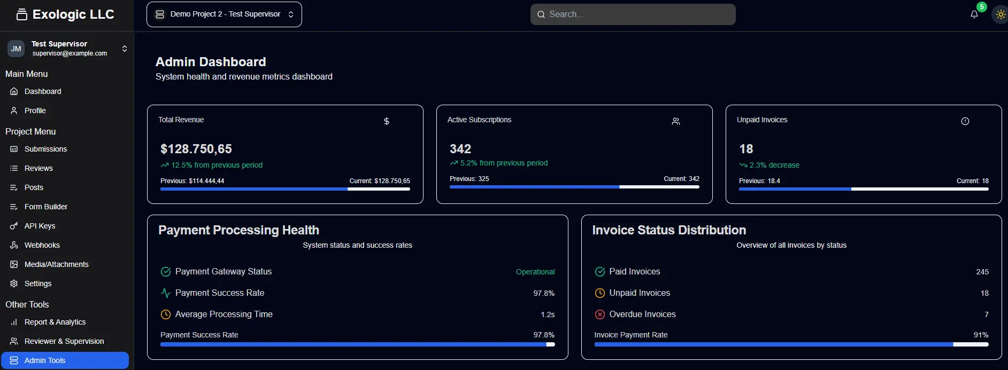Click the Exologic LLC logo icon
Viewport: 1008px width, 370px height.
(21, 14)
